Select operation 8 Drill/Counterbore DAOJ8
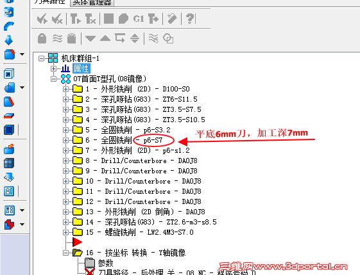Viewport: 360px width, 275px height. (141, 161)
